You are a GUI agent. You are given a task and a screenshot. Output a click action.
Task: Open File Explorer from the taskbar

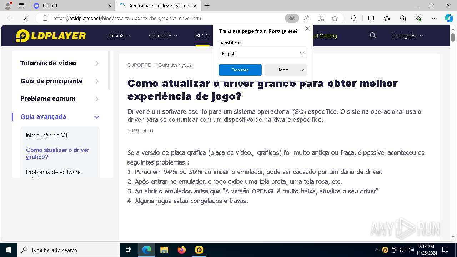[164, 250]
